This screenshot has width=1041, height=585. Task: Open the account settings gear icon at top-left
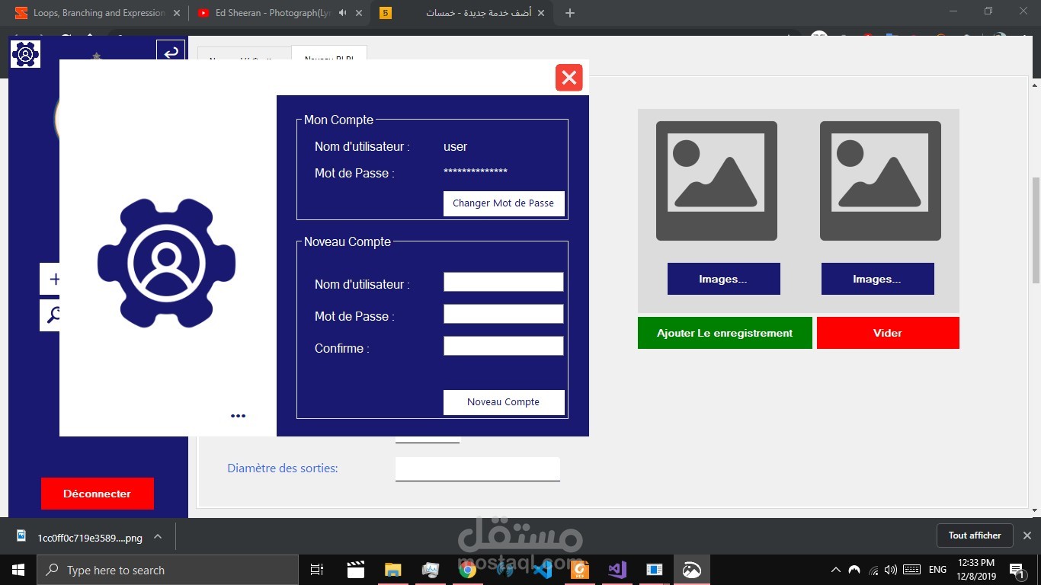[x=24, y=53]
